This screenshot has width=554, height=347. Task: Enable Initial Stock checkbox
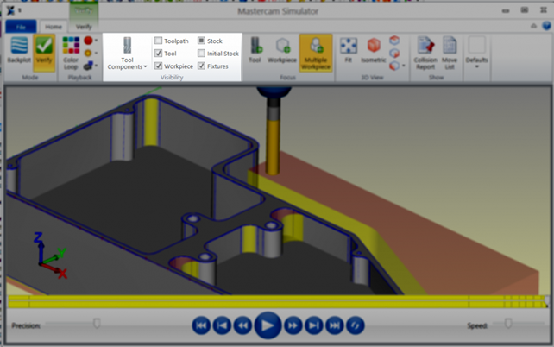click(201, 54)
